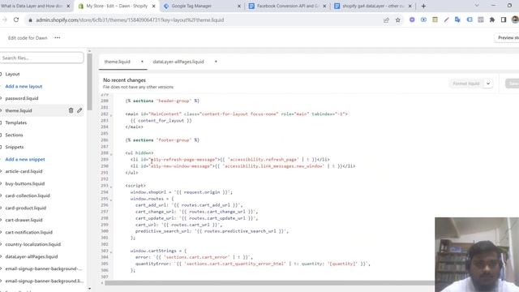Open cart-drawer.liquid snippet

coord(24,220)
